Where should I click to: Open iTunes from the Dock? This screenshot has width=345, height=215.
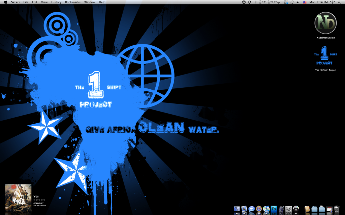[x=266, y=209]
